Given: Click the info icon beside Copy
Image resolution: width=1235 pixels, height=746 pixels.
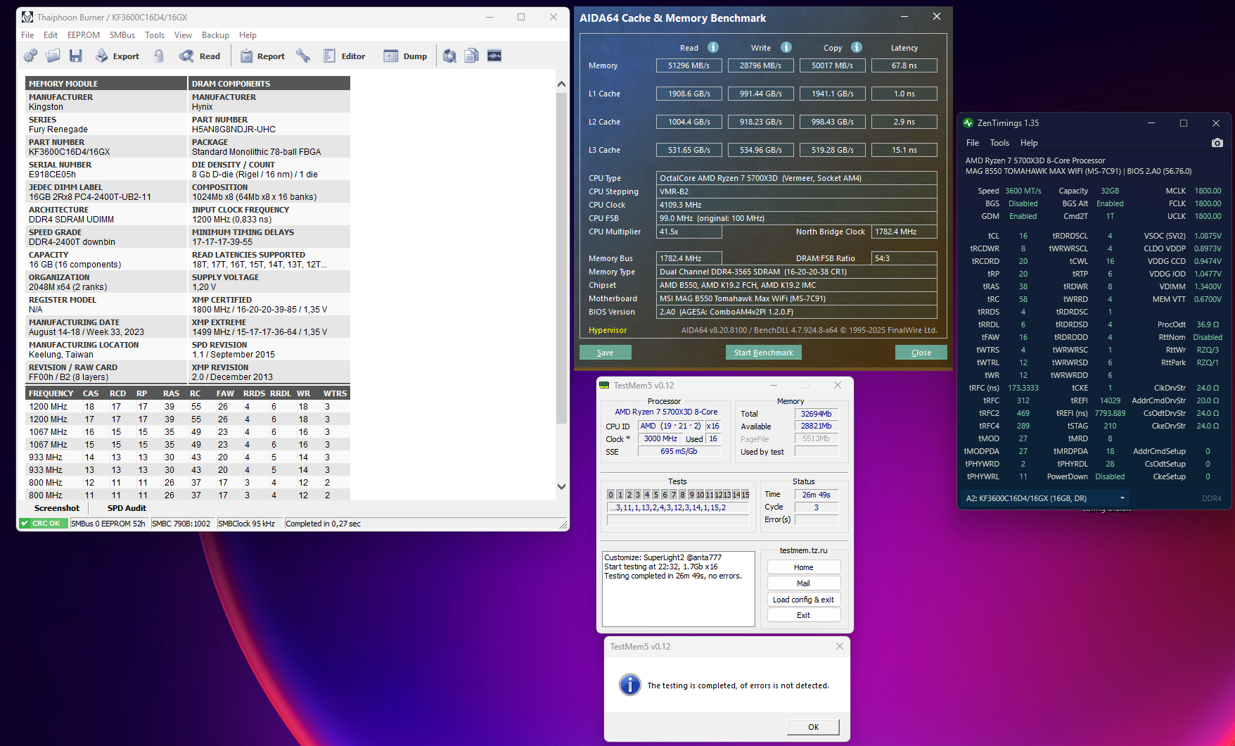Looking at the screenshot, I should pos(857,47).
